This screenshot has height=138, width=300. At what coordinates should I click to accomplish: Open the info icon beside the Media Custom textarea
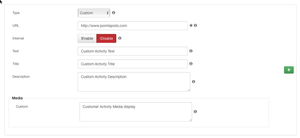point(195,111)
